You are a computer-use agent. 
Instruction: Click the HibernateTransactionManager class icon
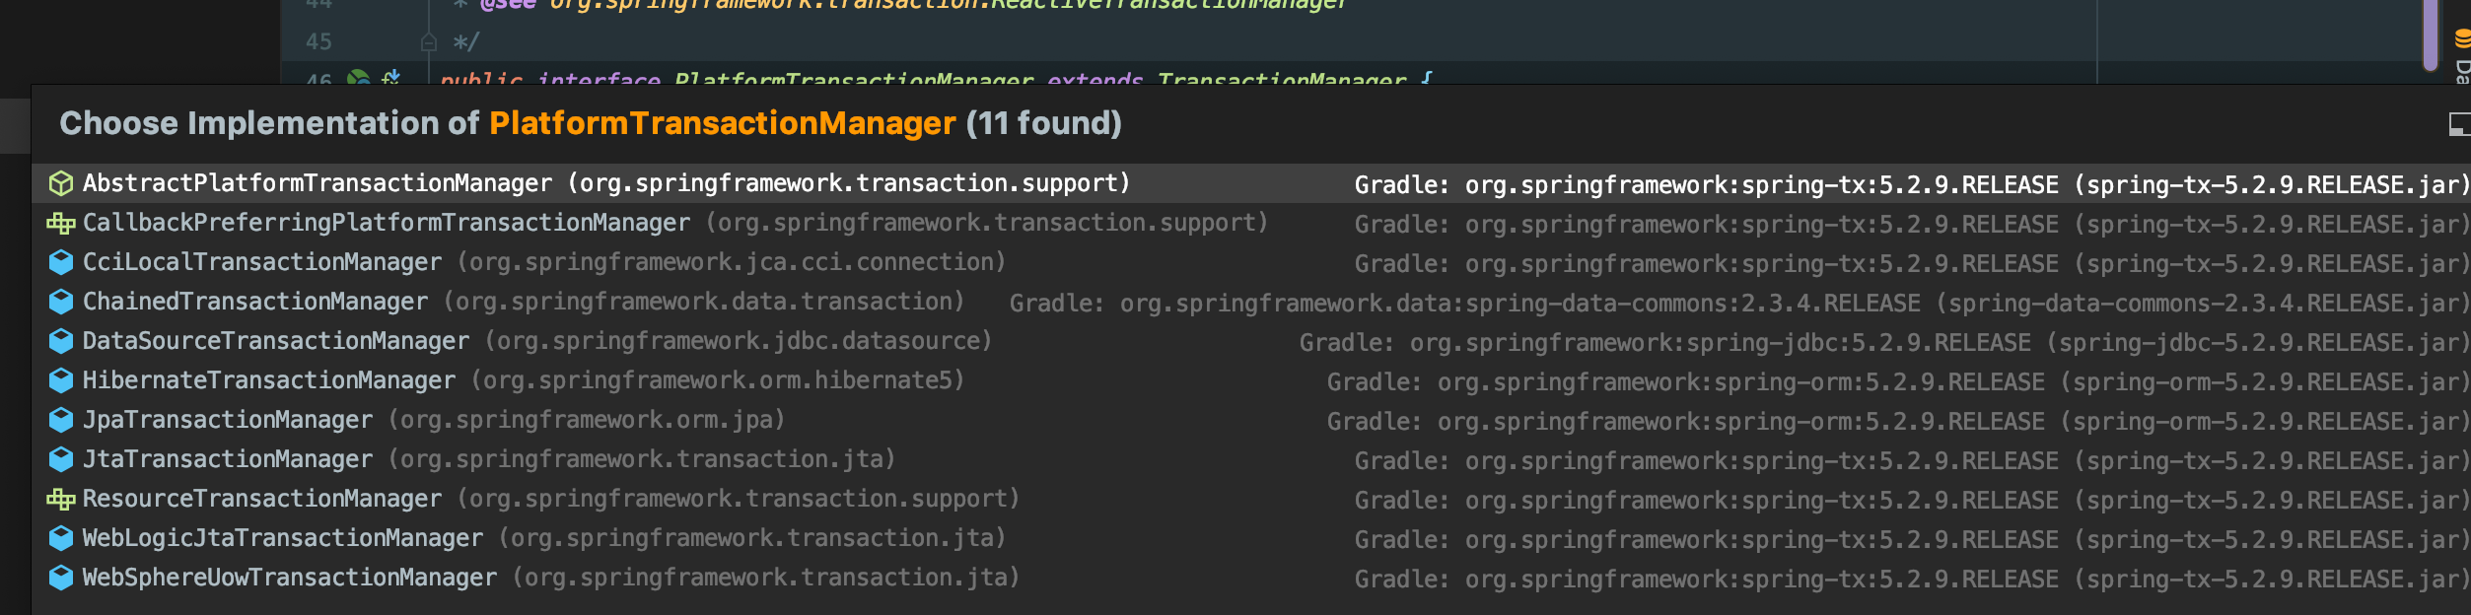click(61, 380)
